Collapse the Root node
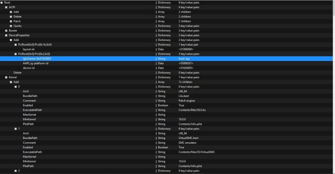This screenshot has height=174, width=335. [x=2, y=3]
